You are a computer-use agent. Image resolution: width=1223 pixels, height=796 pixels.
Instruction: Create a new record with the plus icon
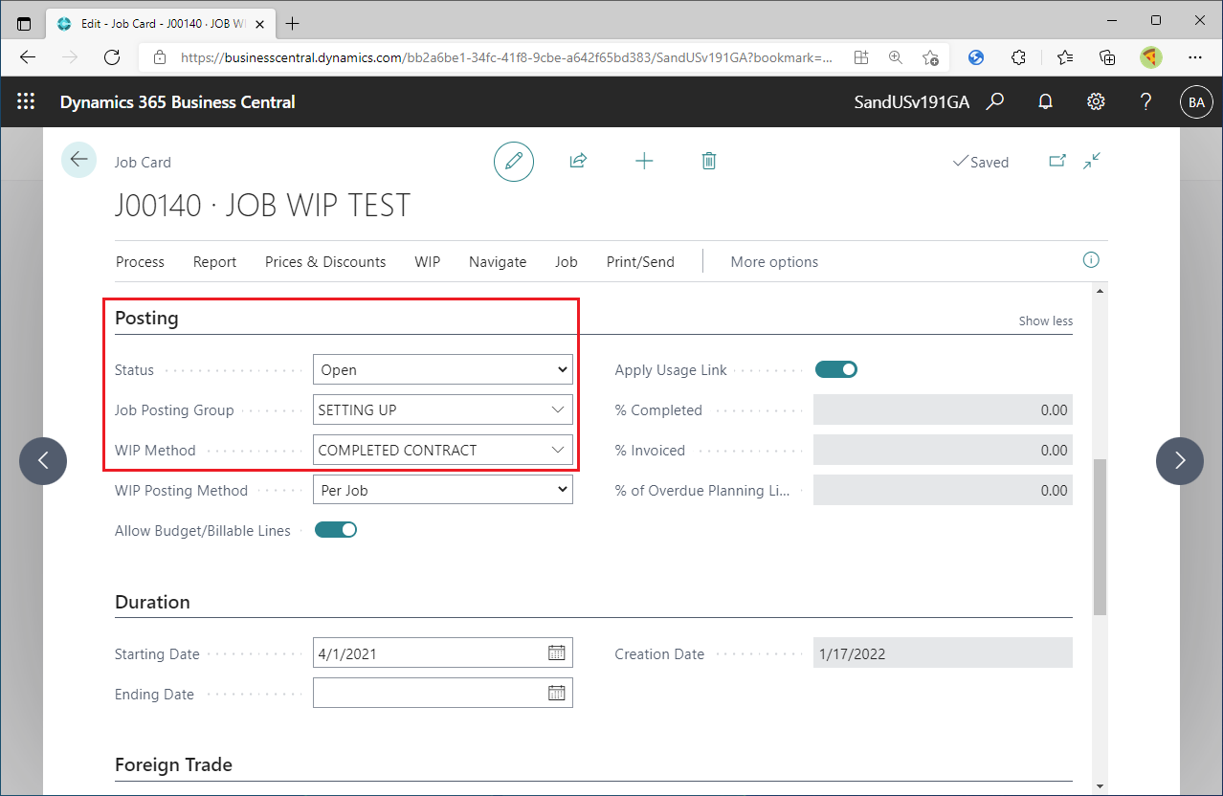pos(644,161)
